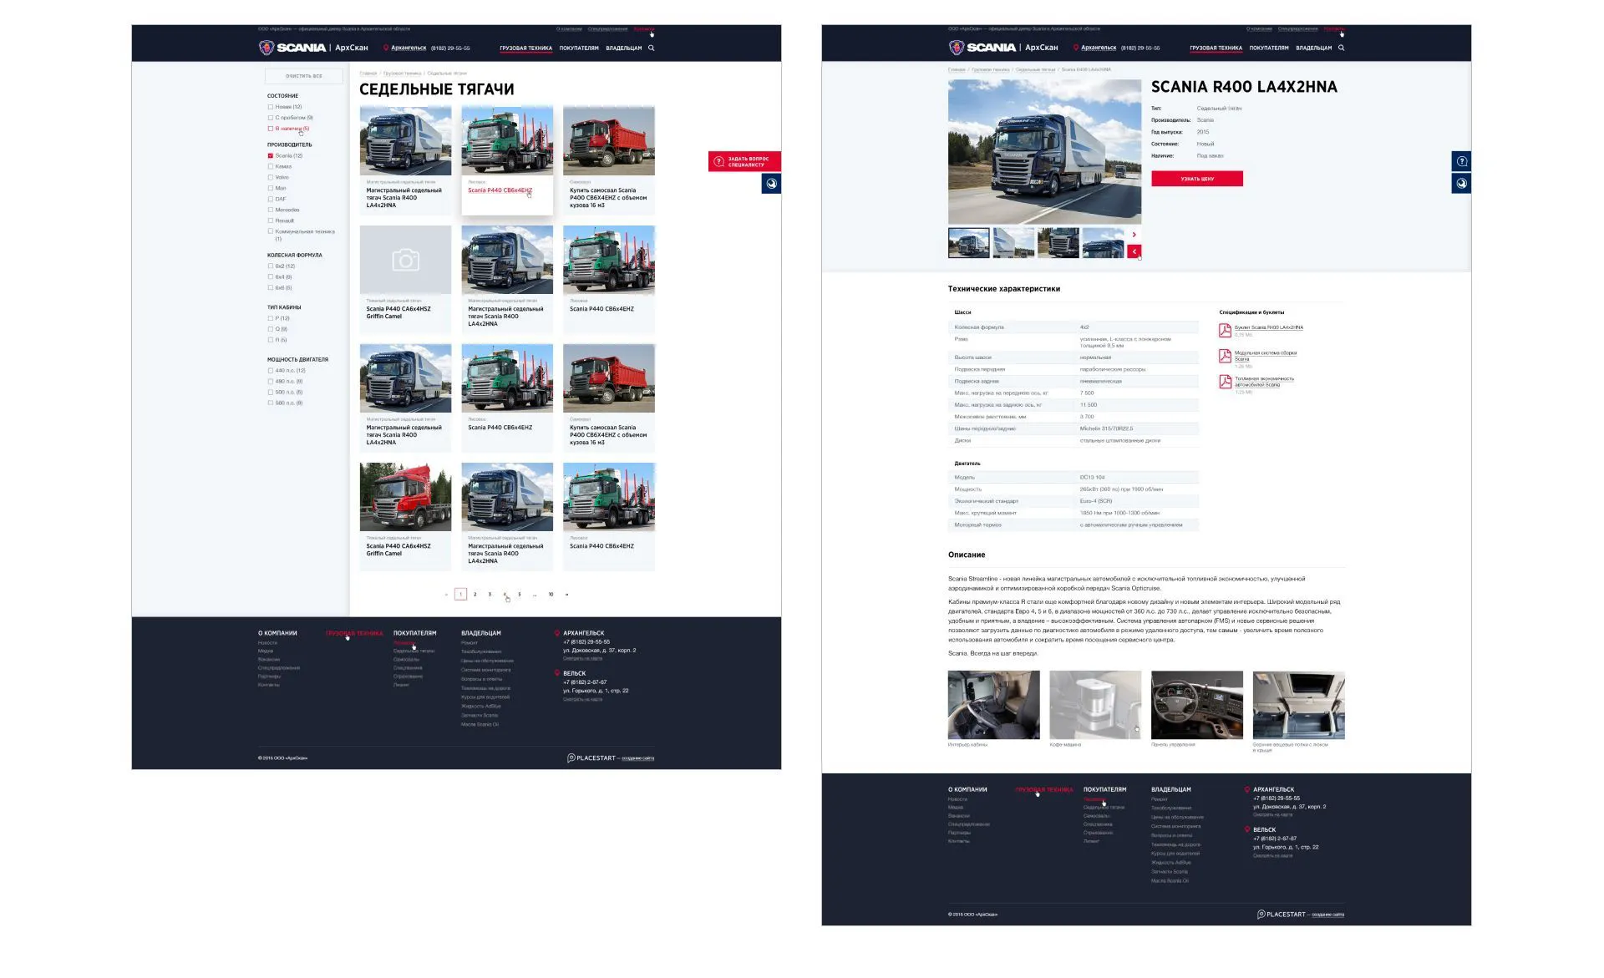Viewport: 1604px width, 978px height.
Task: Click the search magnifier on the R400 product page header
Action: click(x=1342, y=48)
